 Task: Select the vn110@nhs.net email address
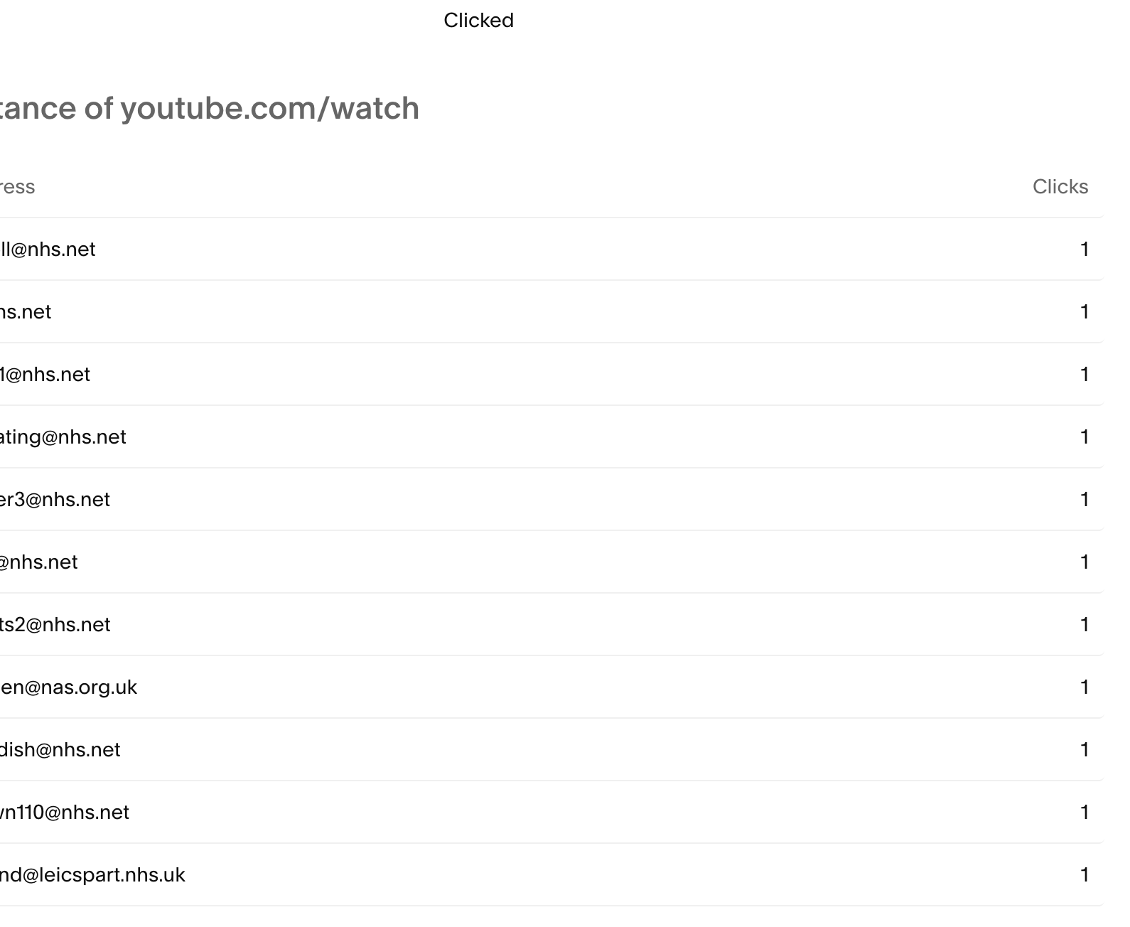(65, 812)
